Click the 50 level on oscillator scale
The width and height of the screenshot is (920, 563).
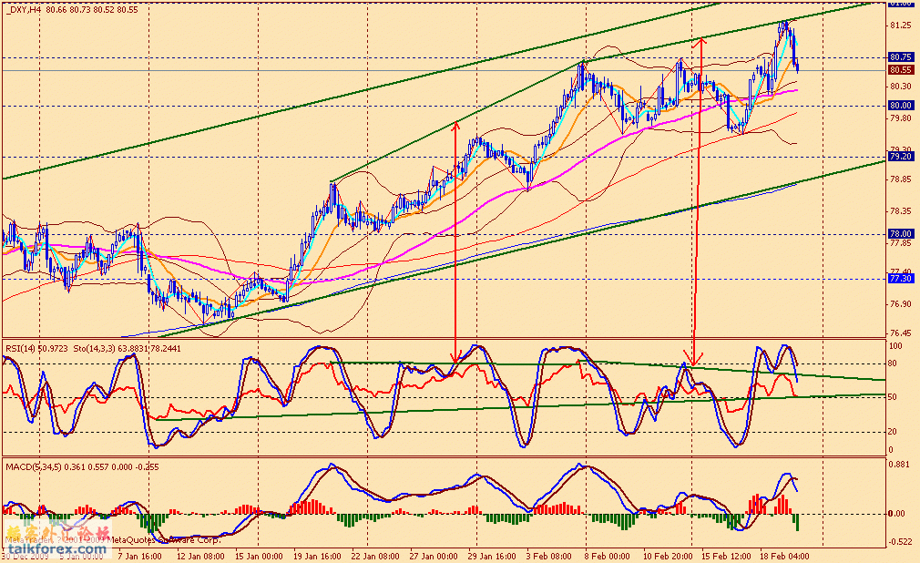tap(893, 397)
